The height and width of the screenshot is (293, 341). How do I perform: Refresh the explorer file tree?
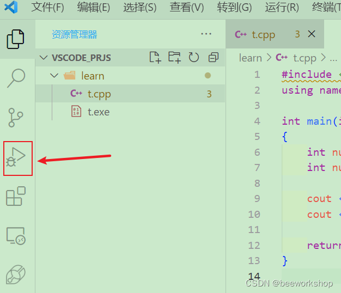click(194, 58)
